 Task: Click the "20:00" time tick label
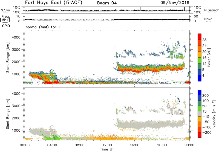click(162, 145)
